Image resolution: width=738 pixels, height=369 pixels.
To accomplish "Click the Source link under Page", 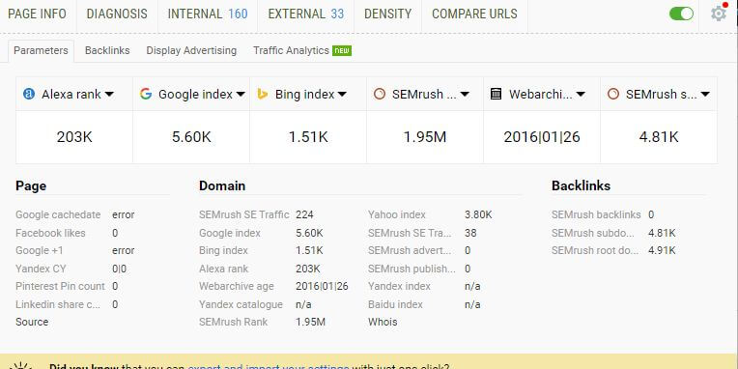I will click(32, 322).
